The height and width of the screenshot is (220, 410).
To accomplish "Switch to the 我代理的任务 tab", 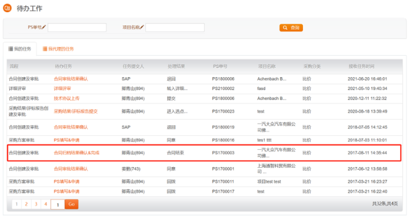I will (59, 49).
